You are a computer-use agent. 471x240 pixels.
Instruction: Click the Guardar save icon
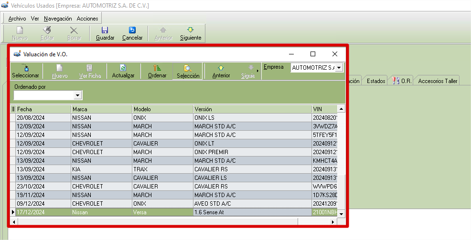[105, 30]
